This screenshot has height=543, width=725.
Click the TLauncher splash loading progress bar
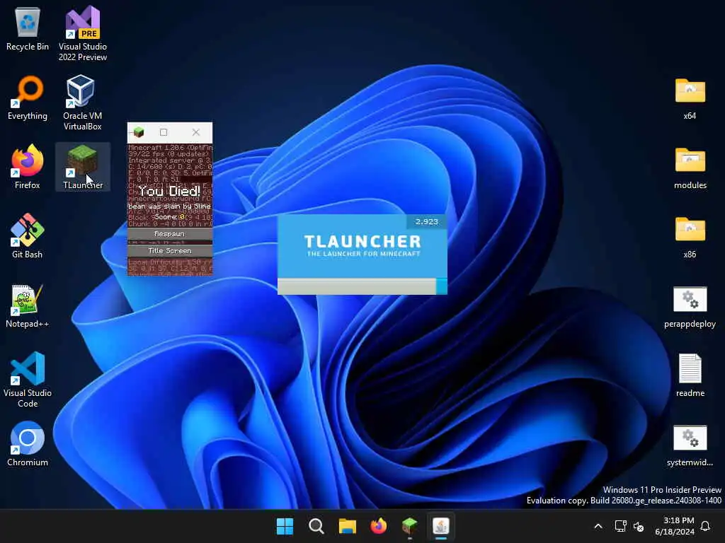click(x=362, y=286)
